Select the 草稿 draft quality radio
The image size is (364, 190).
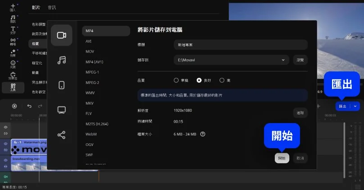coord(176,80)
